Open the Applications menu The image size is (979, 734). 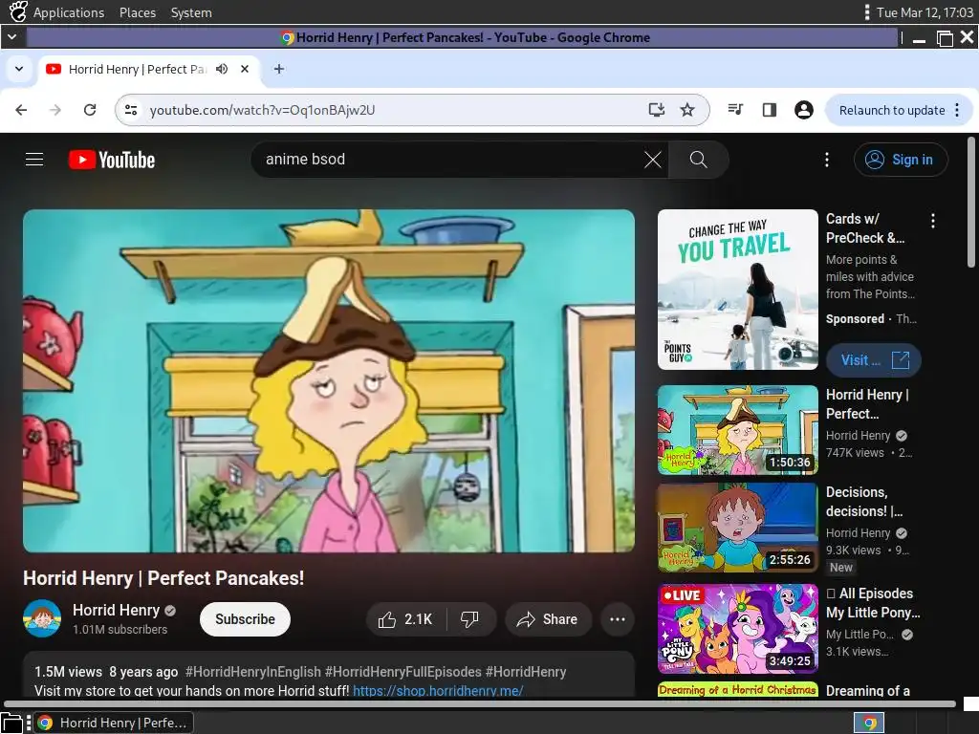pyautogui.click(x=69, y=12)
